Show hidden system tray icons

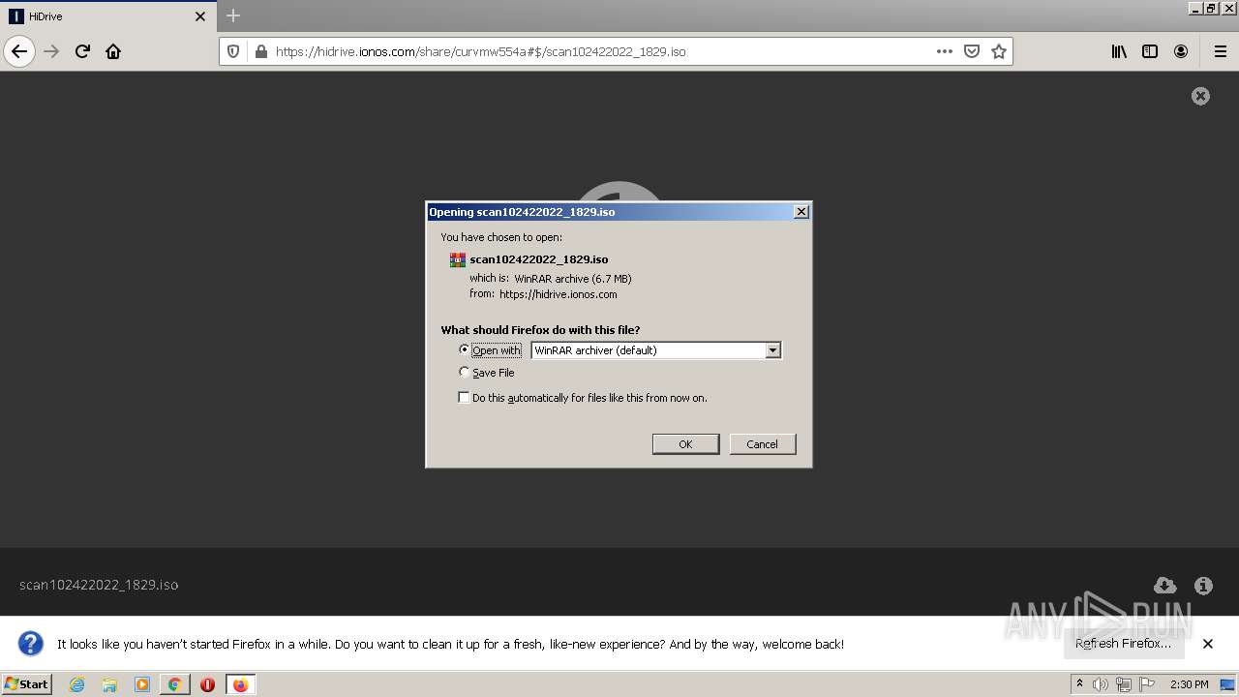coord(1079,684)
